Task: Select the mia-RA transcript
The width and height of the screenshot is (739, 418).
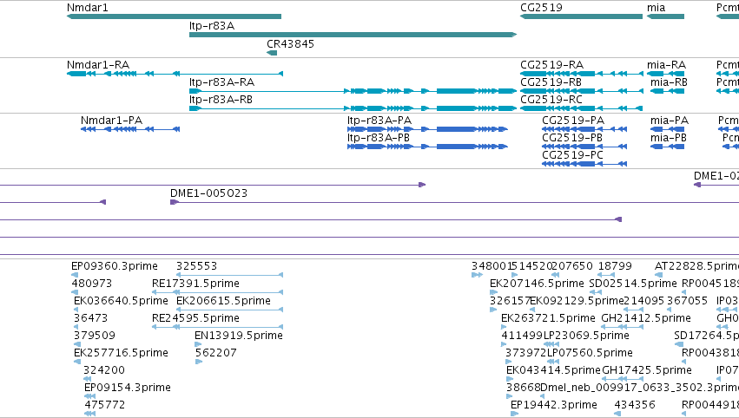Action: click(665, 74)
